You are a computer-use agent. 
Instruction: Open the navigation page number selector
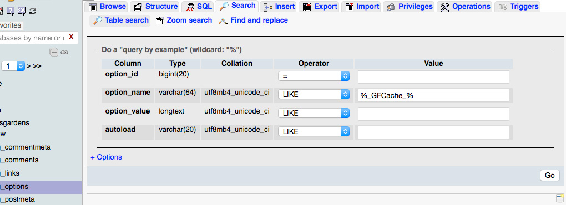(x=13, y=66)
